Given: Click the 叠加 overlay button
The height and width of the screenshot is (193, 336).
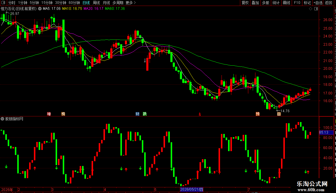Looking at the screenshot, I should click(255, 3).
